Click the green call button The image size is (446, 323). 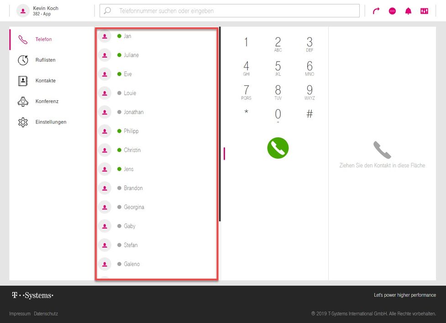pos(278,148)
